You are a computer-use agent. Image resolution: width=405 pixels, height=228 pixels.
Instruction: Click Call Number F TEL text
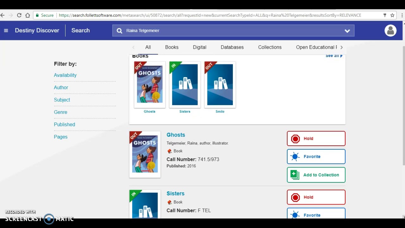point(189,210)
